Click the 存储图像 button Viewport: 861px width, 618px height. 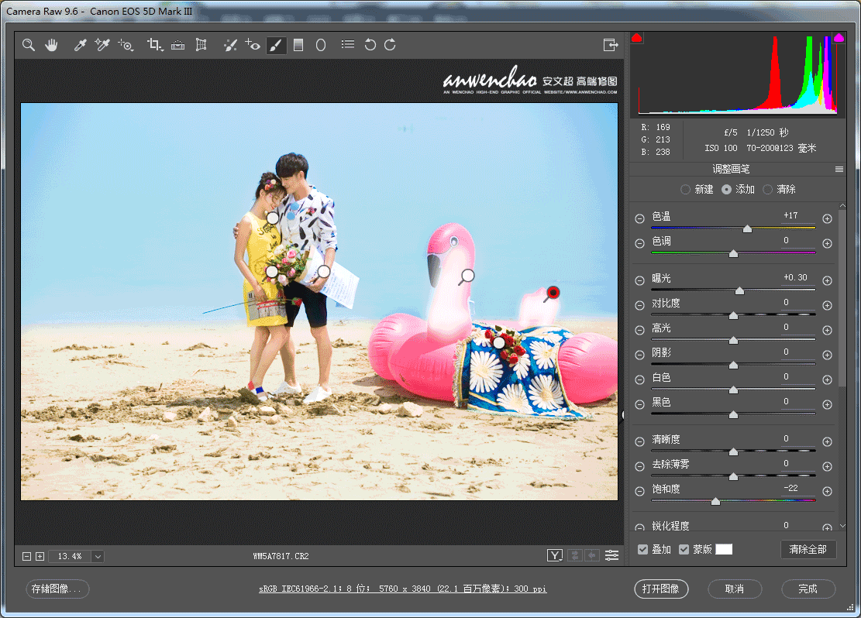[x=57, y=589]
